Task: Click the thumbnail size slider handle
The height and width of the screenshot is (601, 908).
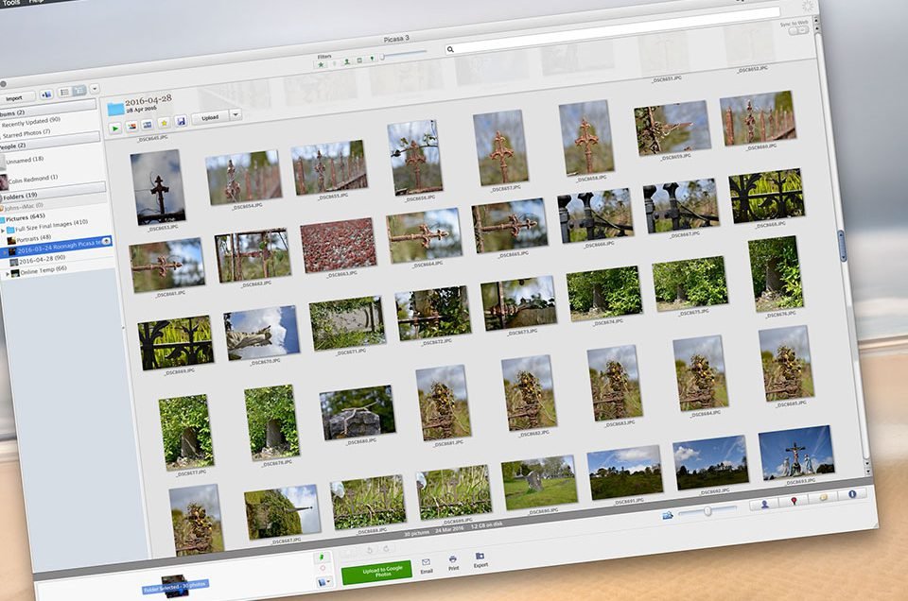Action: (x=707, y=511)
